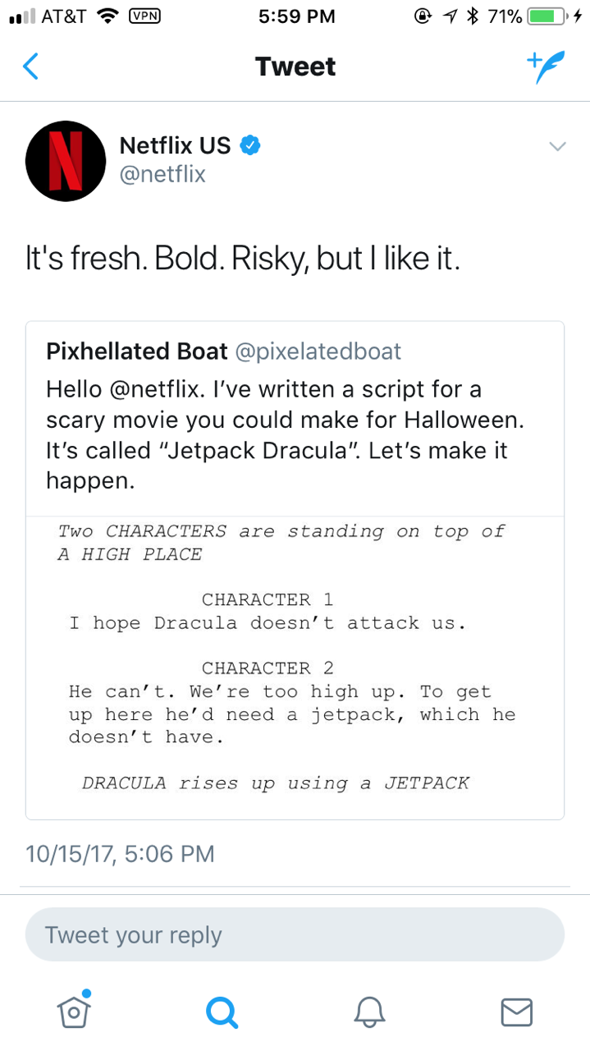Tap the battery icon in status bar
The width and height of the screenshot is (590, 1051).
[x=548, y=16]
